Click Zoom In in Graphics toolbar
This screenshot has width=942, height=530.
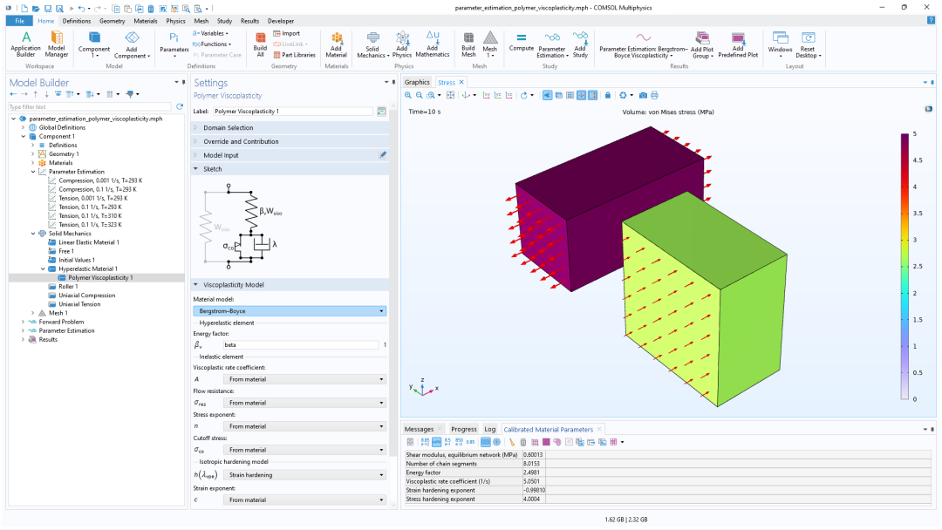408,95
